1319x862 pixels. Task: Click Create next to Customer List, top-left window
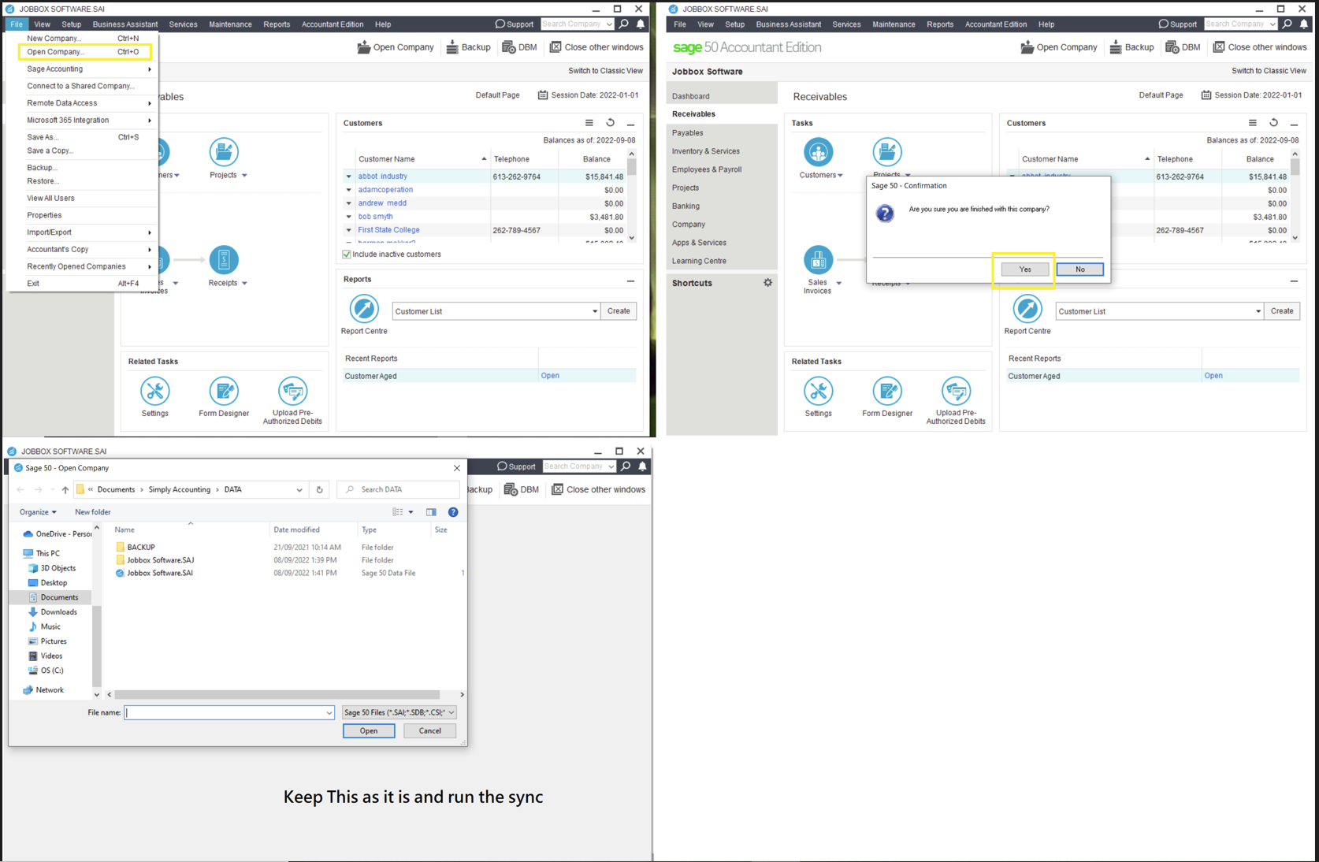tap(619, 311)
